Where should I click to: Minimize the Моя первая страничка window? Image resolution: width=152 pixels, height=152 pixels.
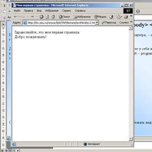tap(122, 5)
